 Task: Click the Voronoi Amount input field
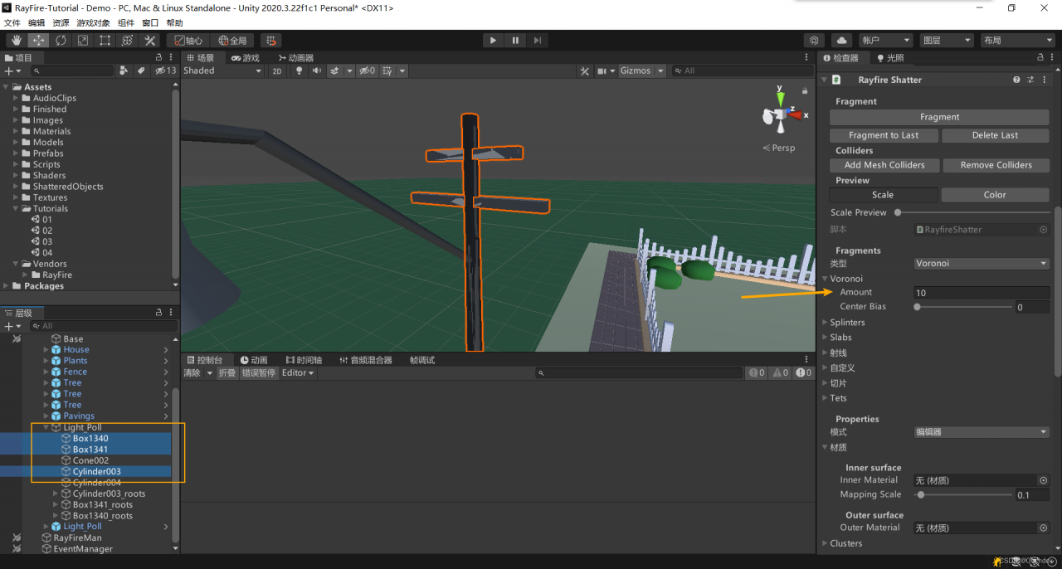981,293
